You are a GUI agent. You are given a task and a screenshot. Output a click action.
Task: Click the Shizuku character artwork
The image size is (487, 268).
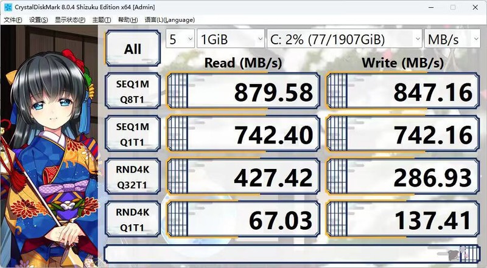(x=50, y=146)
